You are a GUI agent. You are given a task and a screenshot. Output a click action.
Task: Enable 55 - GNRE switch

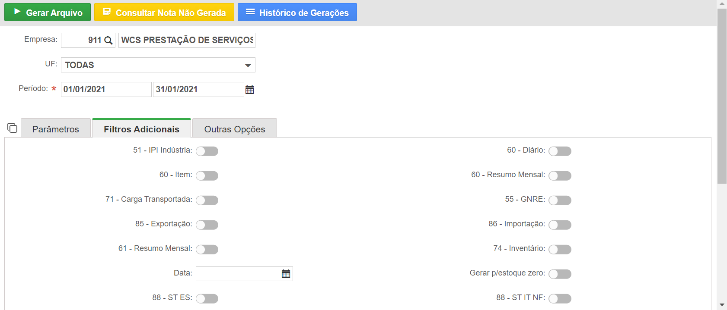coord(560,200)
